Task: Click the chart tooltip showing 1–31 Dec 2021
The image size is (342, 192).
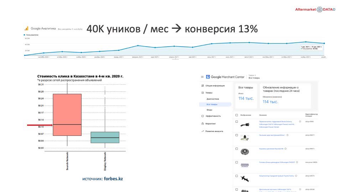Action: pyautogui.click(x=311, y=48)
